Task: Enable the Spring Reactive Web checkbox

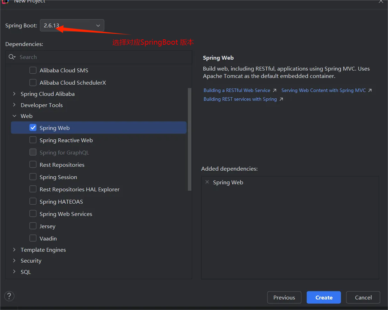Action: click(33, 140)
